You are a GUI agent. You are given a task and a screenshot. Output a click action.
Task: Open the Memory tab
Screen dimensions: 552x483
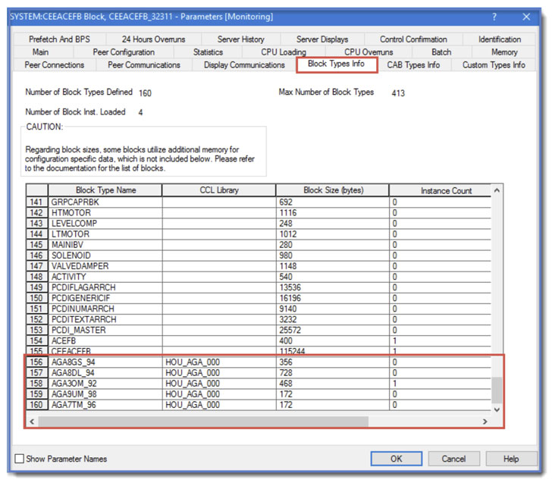[504, 52]
